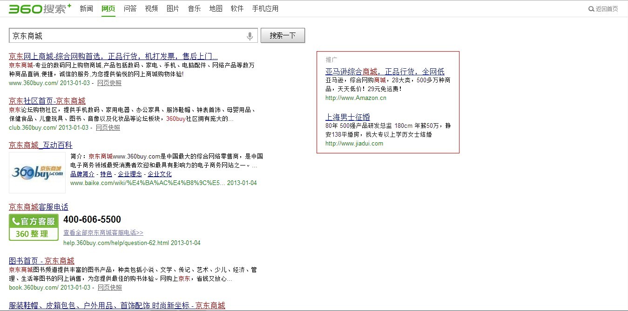Click the 特色 sublink
Image resolution: width=628 pixels, height=311 pixels.
tap(106, 174)
